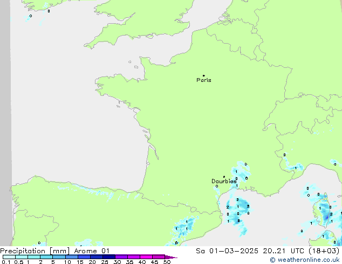Select the 5 mm legend color swatch
This screenshot has height=264, width=342.
coord(59,257)
